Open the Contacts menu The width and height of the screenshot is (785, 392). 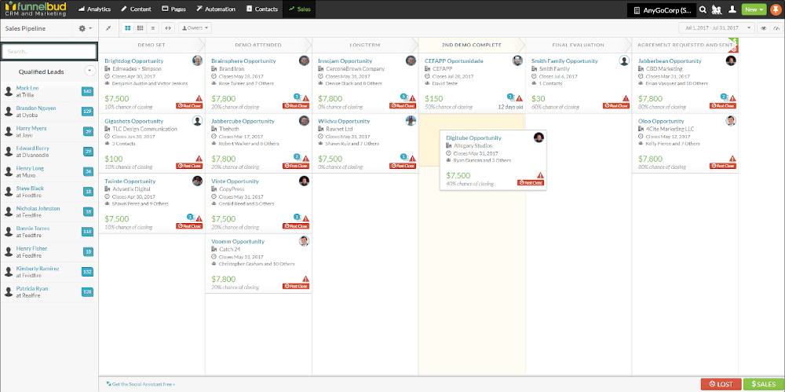click(262, 9)
